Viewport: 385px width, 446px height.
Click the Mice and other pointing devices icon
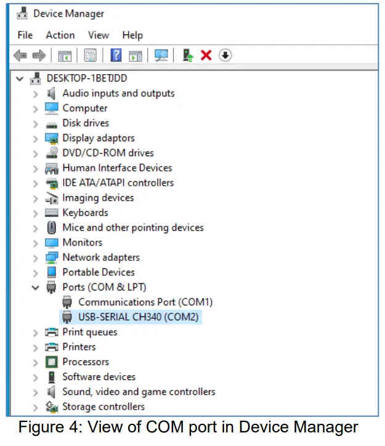pyautogui.click(x=51, y=228)
